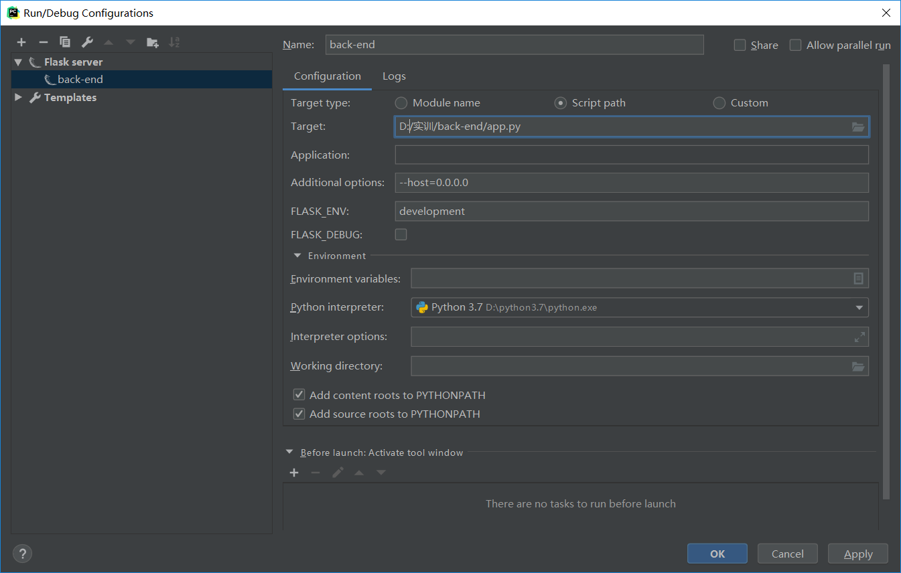Select the Configuration tab
Viewport: 901px width, 573px height.
tap(327, 76)
